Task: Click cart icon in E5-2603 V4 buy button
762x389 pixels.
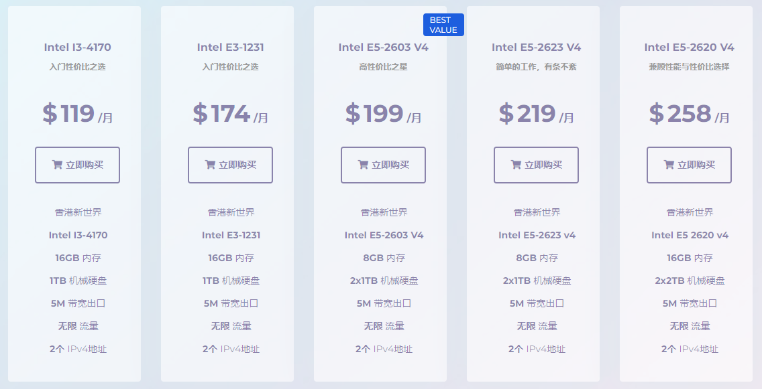Action: click(362, 165)
